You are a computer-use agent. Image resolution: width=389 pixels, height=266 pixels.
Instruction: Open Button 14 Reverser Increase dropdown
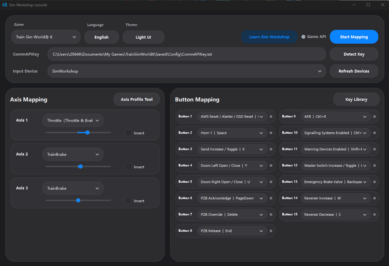[x=336, y=198]
